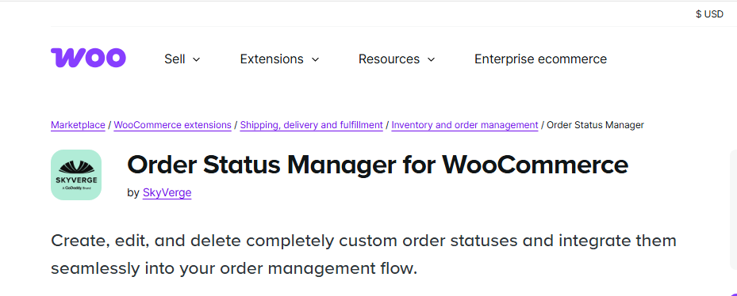Click the fan-shaped SkyVerge emblem

click(76, 165)
